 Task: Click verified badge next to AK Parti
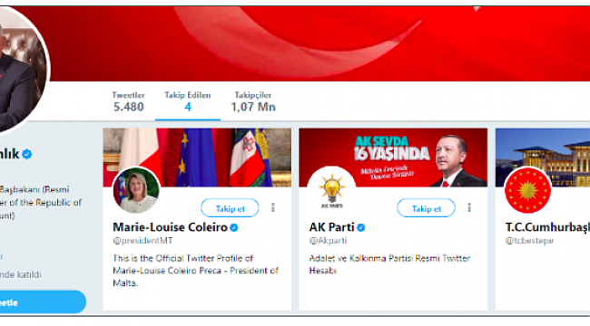[x=361, y=227]
